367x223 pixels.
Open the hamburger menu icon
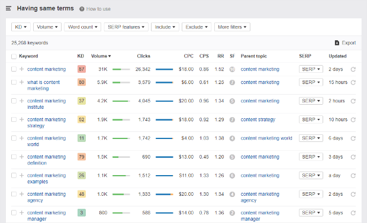(x=8, y=8)
